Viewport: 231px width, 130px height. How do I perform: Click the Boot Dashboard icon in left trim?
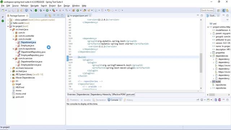tap(3, 21)
